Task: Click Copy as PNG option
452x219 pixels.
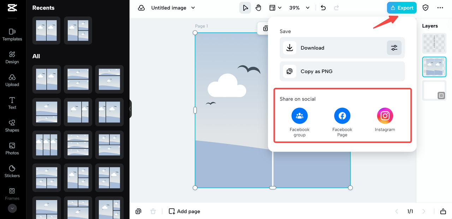Action: (x=342, y=71)
